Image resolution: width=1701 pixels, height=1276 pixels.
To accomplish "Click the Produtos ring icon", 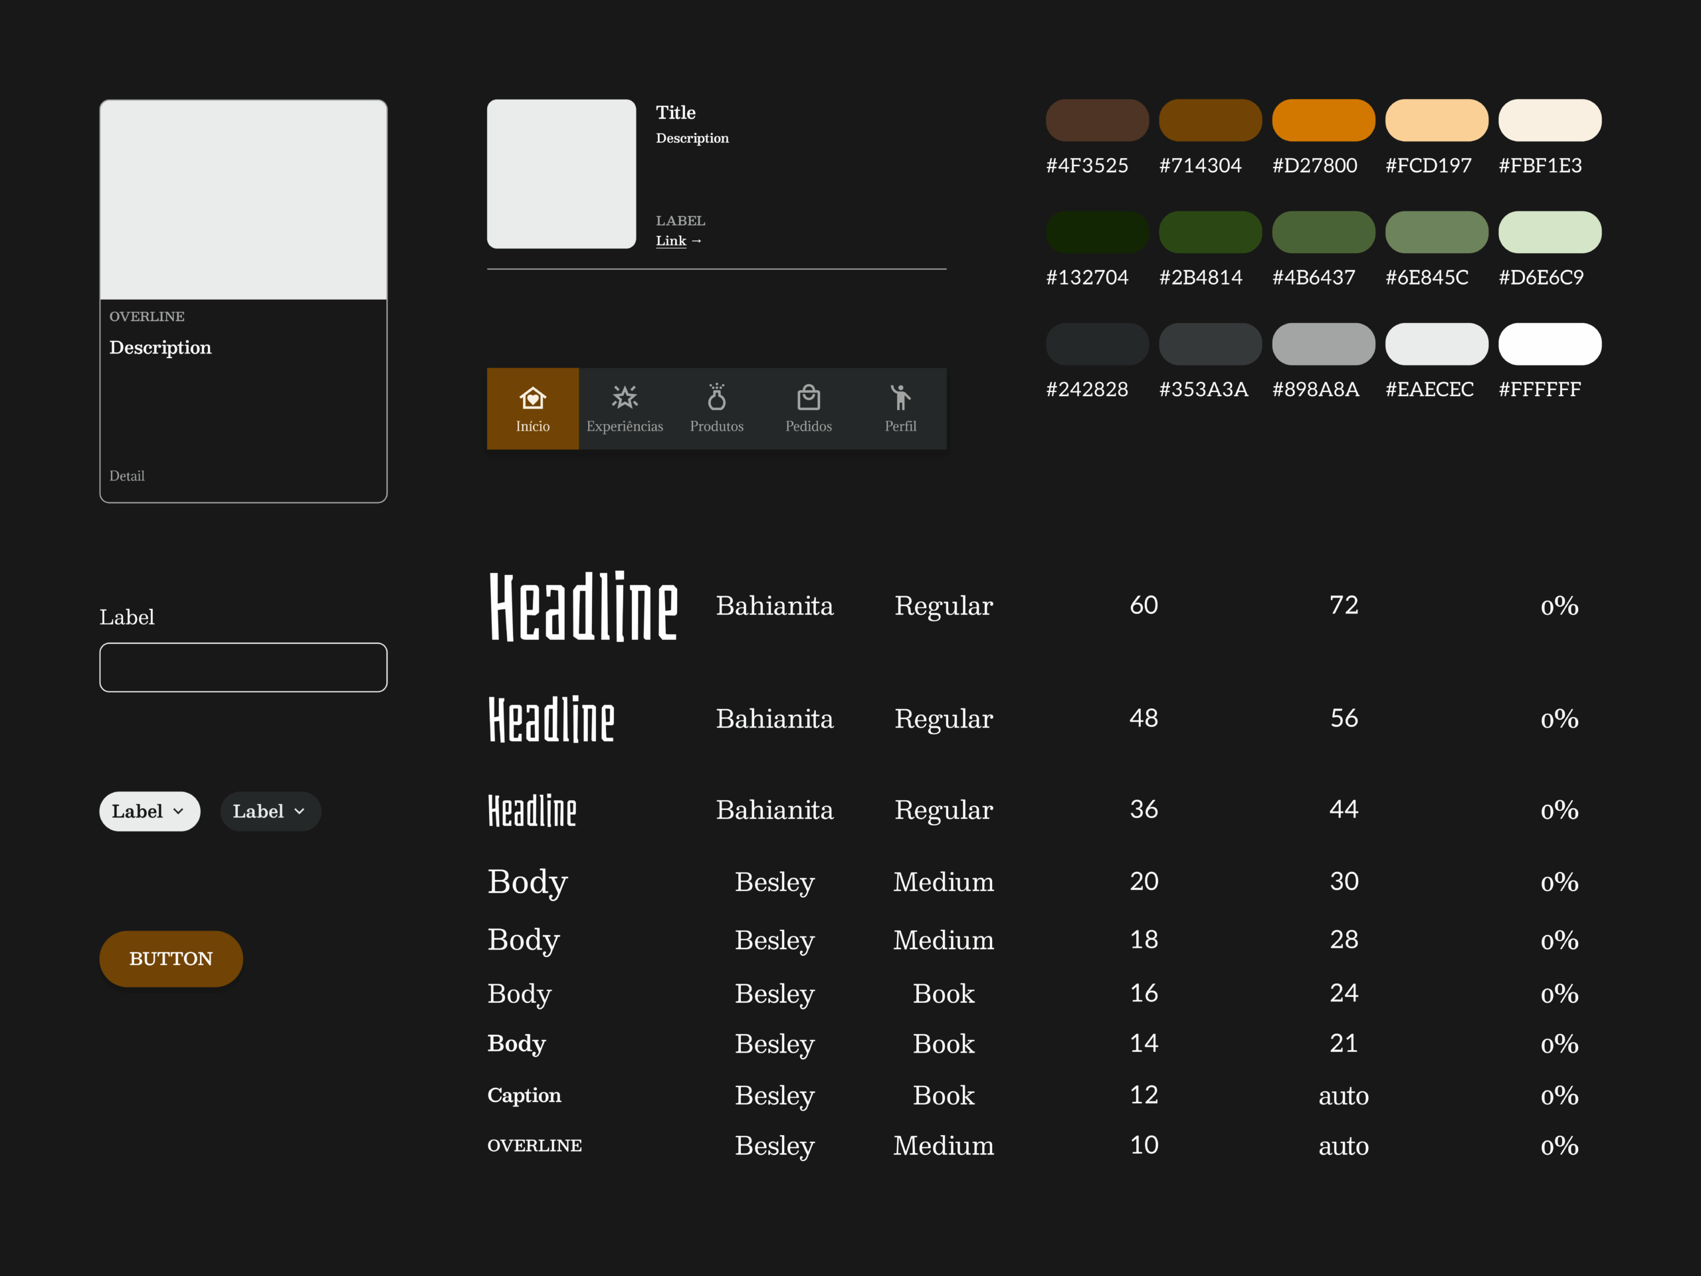I will click(x=717, y=397).
